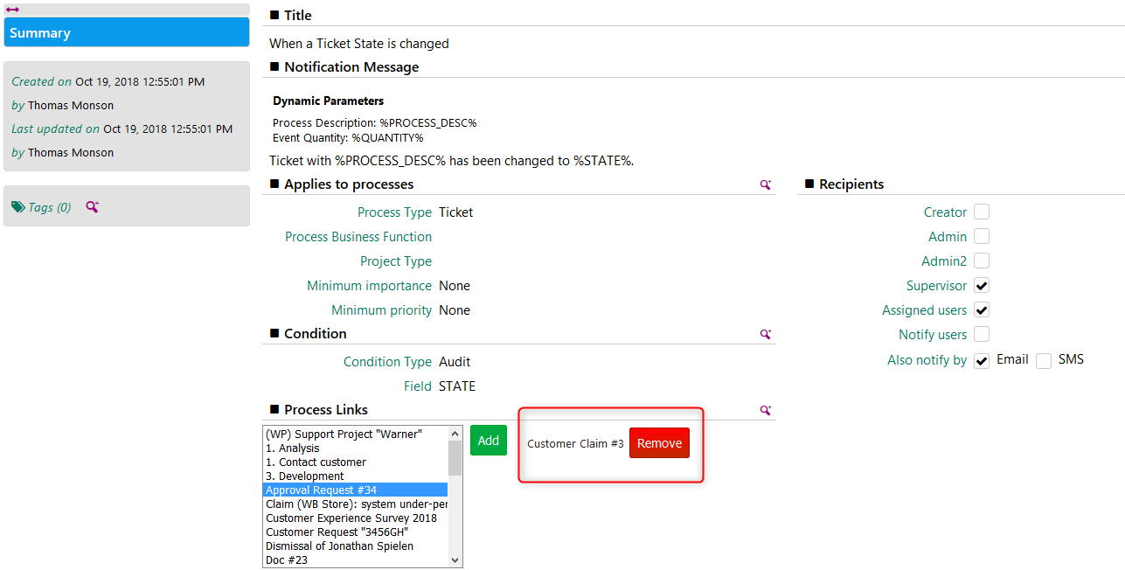Select 'Claim (WB Store): system under-per' entry
The width and height of the screenshot is (1125, 570).
356,504
